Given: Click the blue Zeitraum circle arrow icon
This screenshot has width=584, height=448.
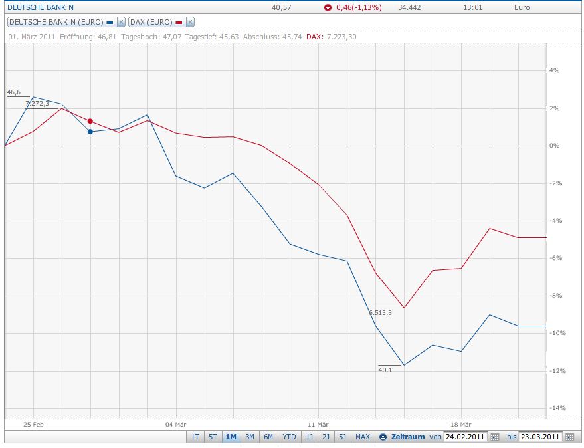Looking at the screenshot, I should pos(383,437).
